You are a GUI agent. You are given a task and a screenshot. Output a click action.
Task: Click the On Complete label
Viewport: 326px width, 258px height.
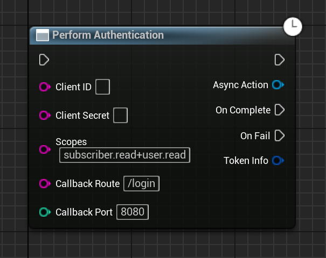tap(243, 110)
